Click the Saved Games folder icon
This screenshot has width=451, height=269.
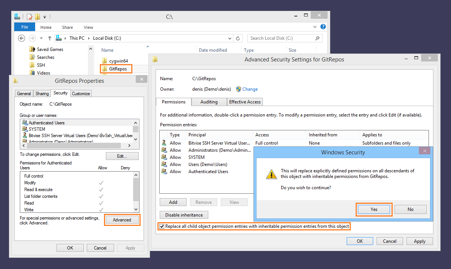pyautogui.click(x=32, y=49)
